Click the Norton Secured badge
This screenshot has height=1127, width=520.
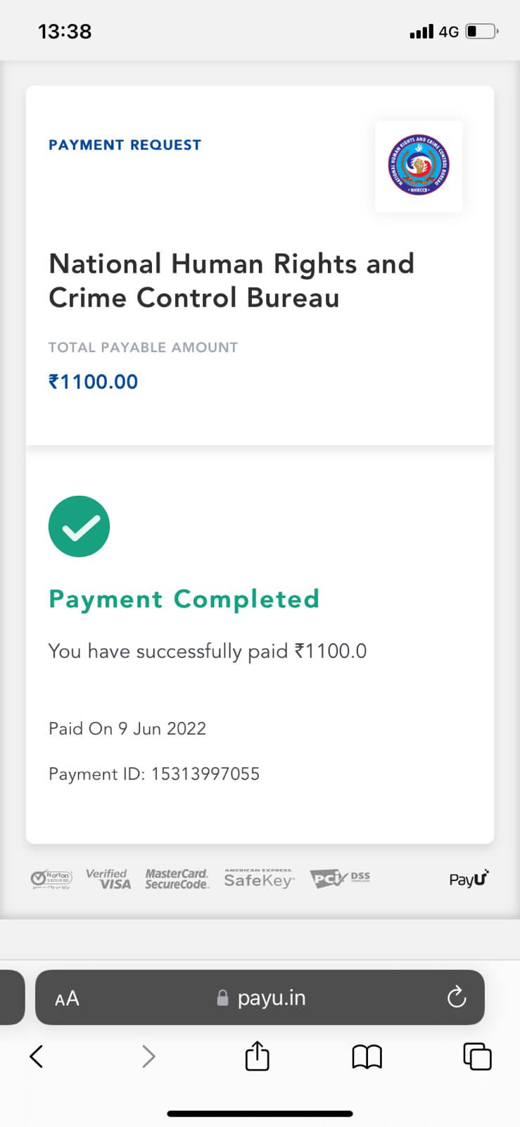click(51, 879)
